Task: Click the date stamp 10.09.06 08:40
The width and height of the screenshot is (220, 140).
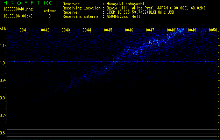Action: 18,16
